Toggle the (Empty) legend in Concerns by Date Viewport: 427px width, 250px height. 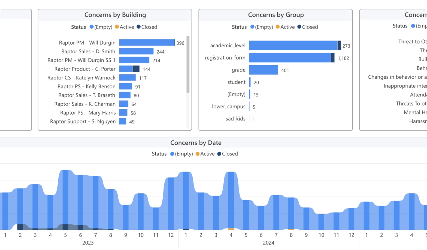(181, 154)
